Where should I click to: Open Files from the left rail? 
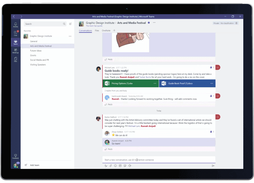16,59
